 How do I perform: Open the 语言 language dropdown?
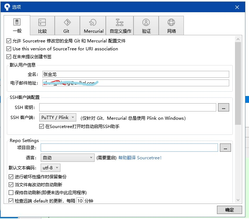point(68,158)
